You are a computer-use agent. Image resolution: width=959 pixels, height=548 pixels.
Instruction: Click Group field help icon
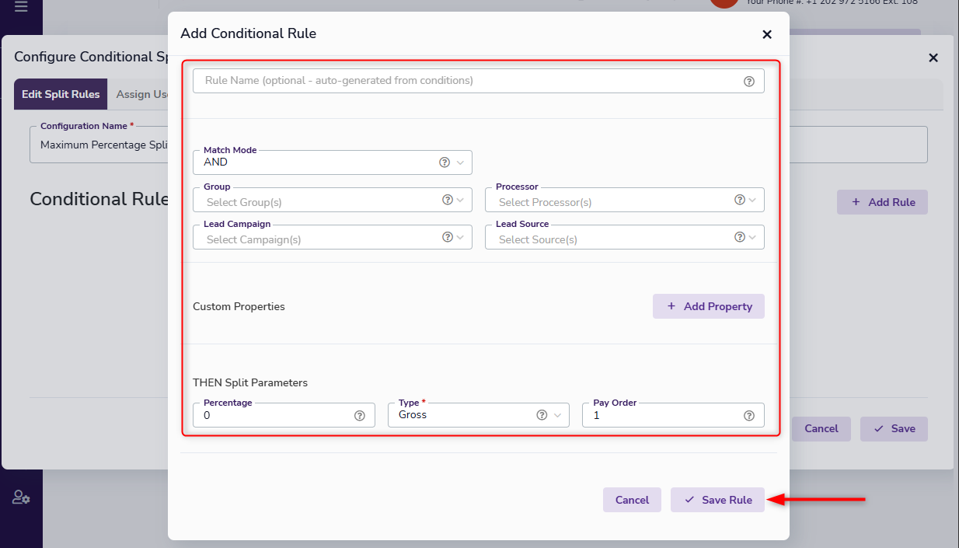pos(448,200)
